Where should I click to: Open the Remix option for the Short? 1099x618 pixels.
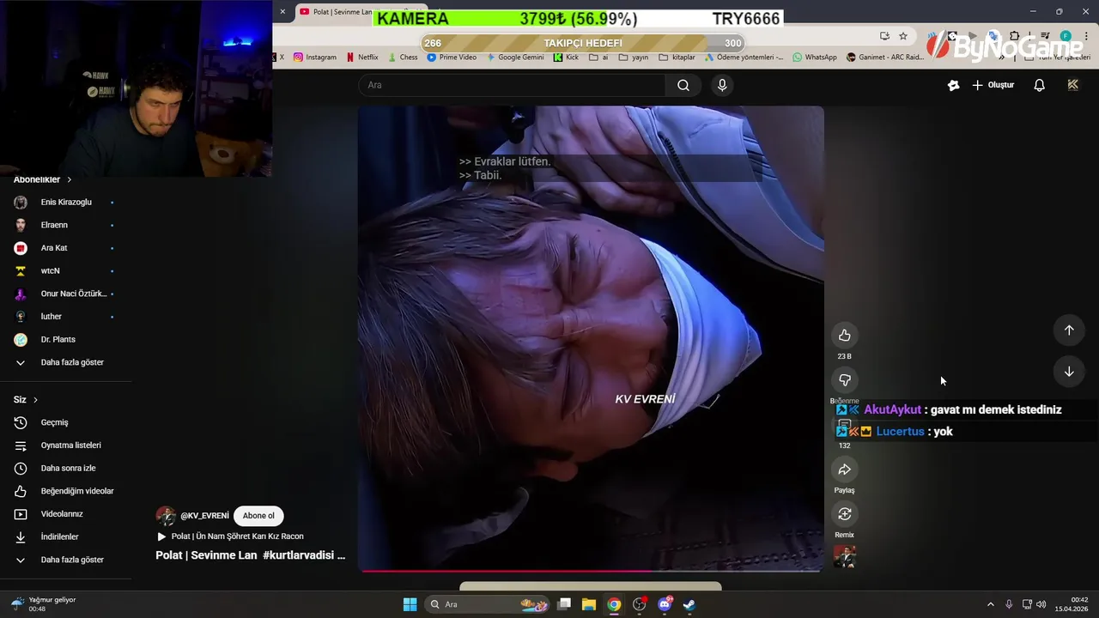[x=845, y=514]
